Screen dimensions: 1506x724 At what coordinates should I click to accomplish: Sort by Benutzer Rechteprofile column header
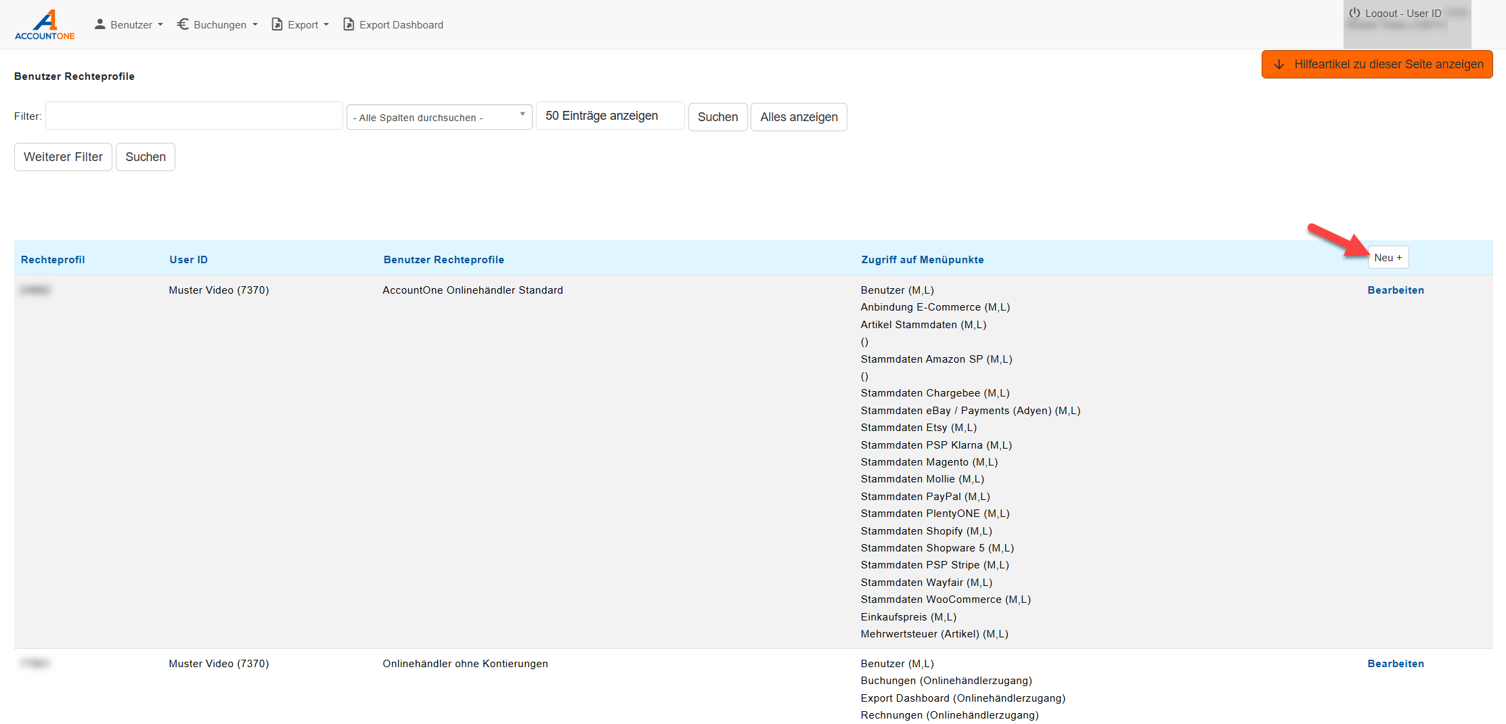[x=443, y=260]
